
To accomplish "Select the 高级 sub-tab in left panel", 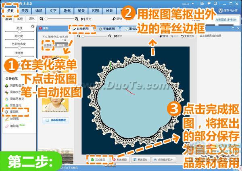I will tap(20, 19).
